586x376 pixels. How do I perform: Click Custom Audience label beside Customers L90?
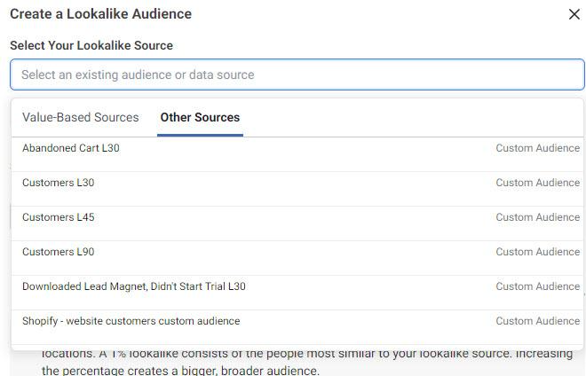[537, 252]
